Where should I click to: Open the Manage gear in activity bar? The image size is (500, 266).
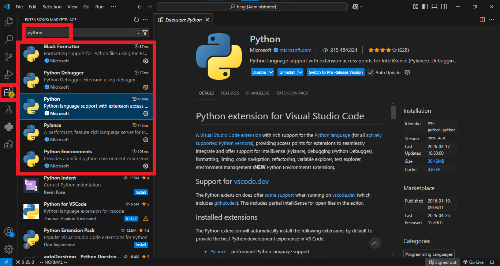(8, 249)
